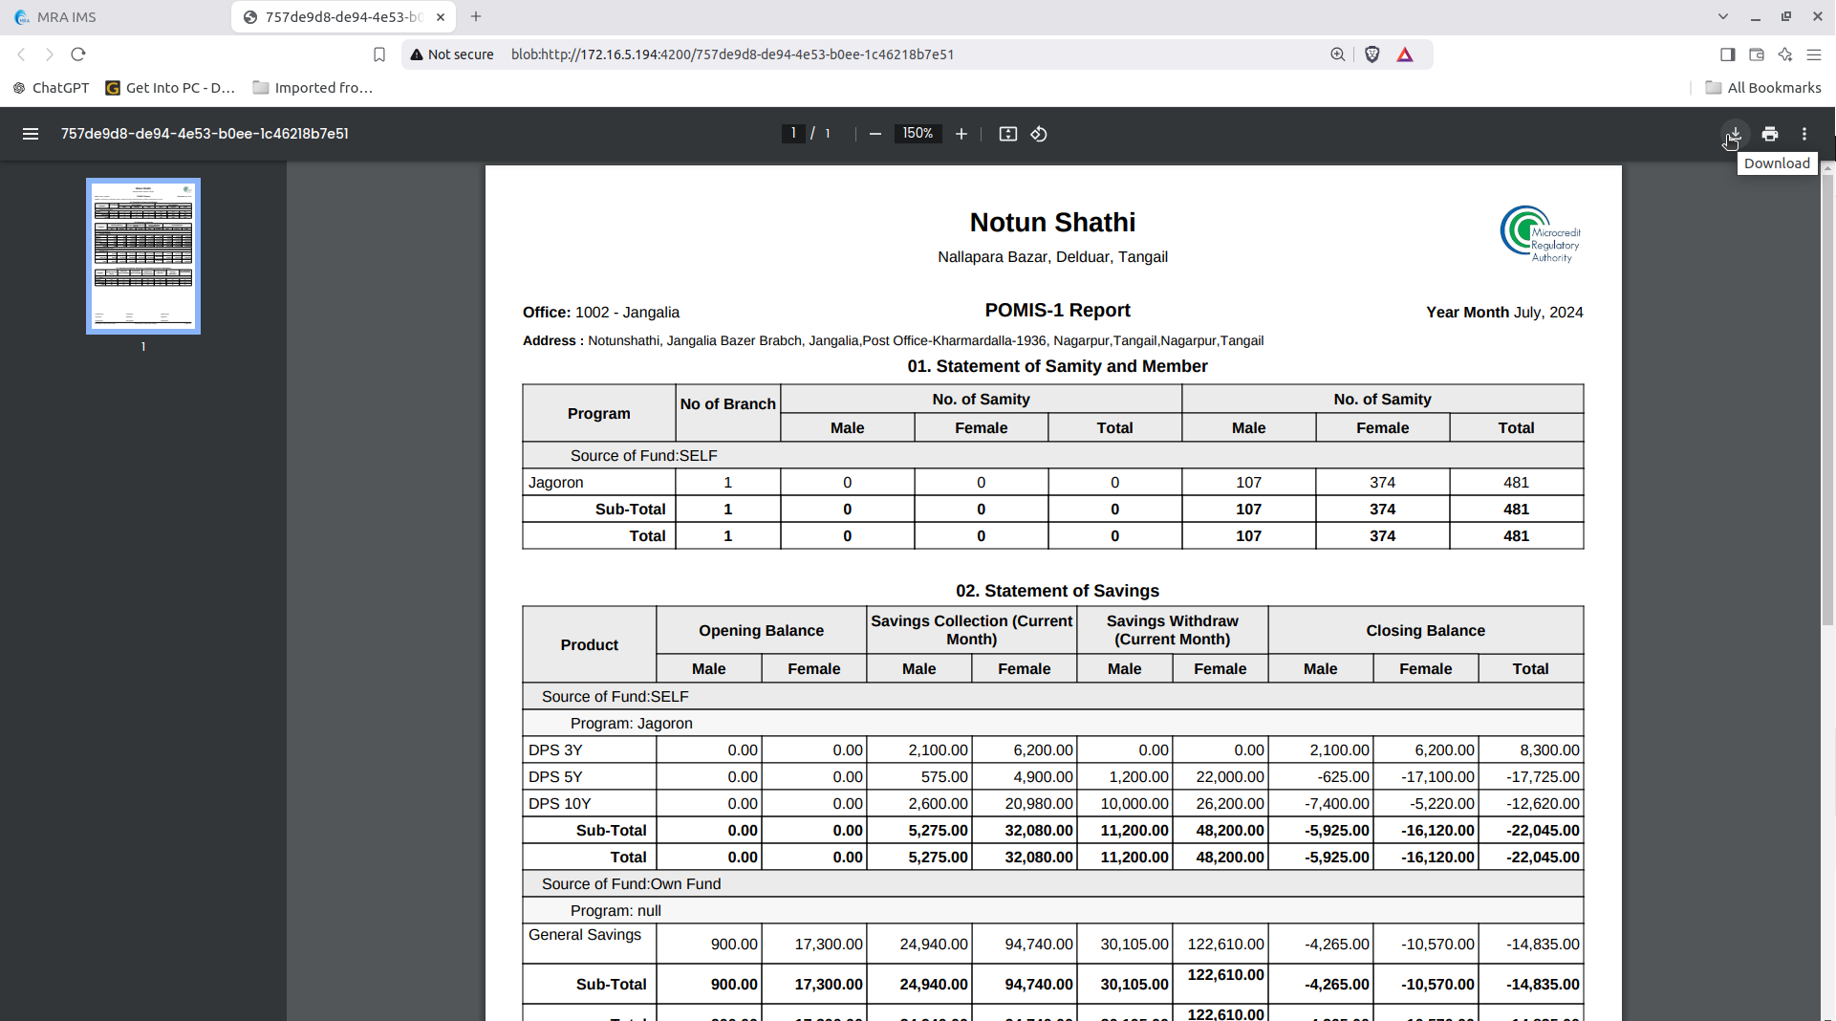This screenshot has width=1836, height=1021.
Task: Close the 757de9d8 blob tab
Action: tap(441, 17)
